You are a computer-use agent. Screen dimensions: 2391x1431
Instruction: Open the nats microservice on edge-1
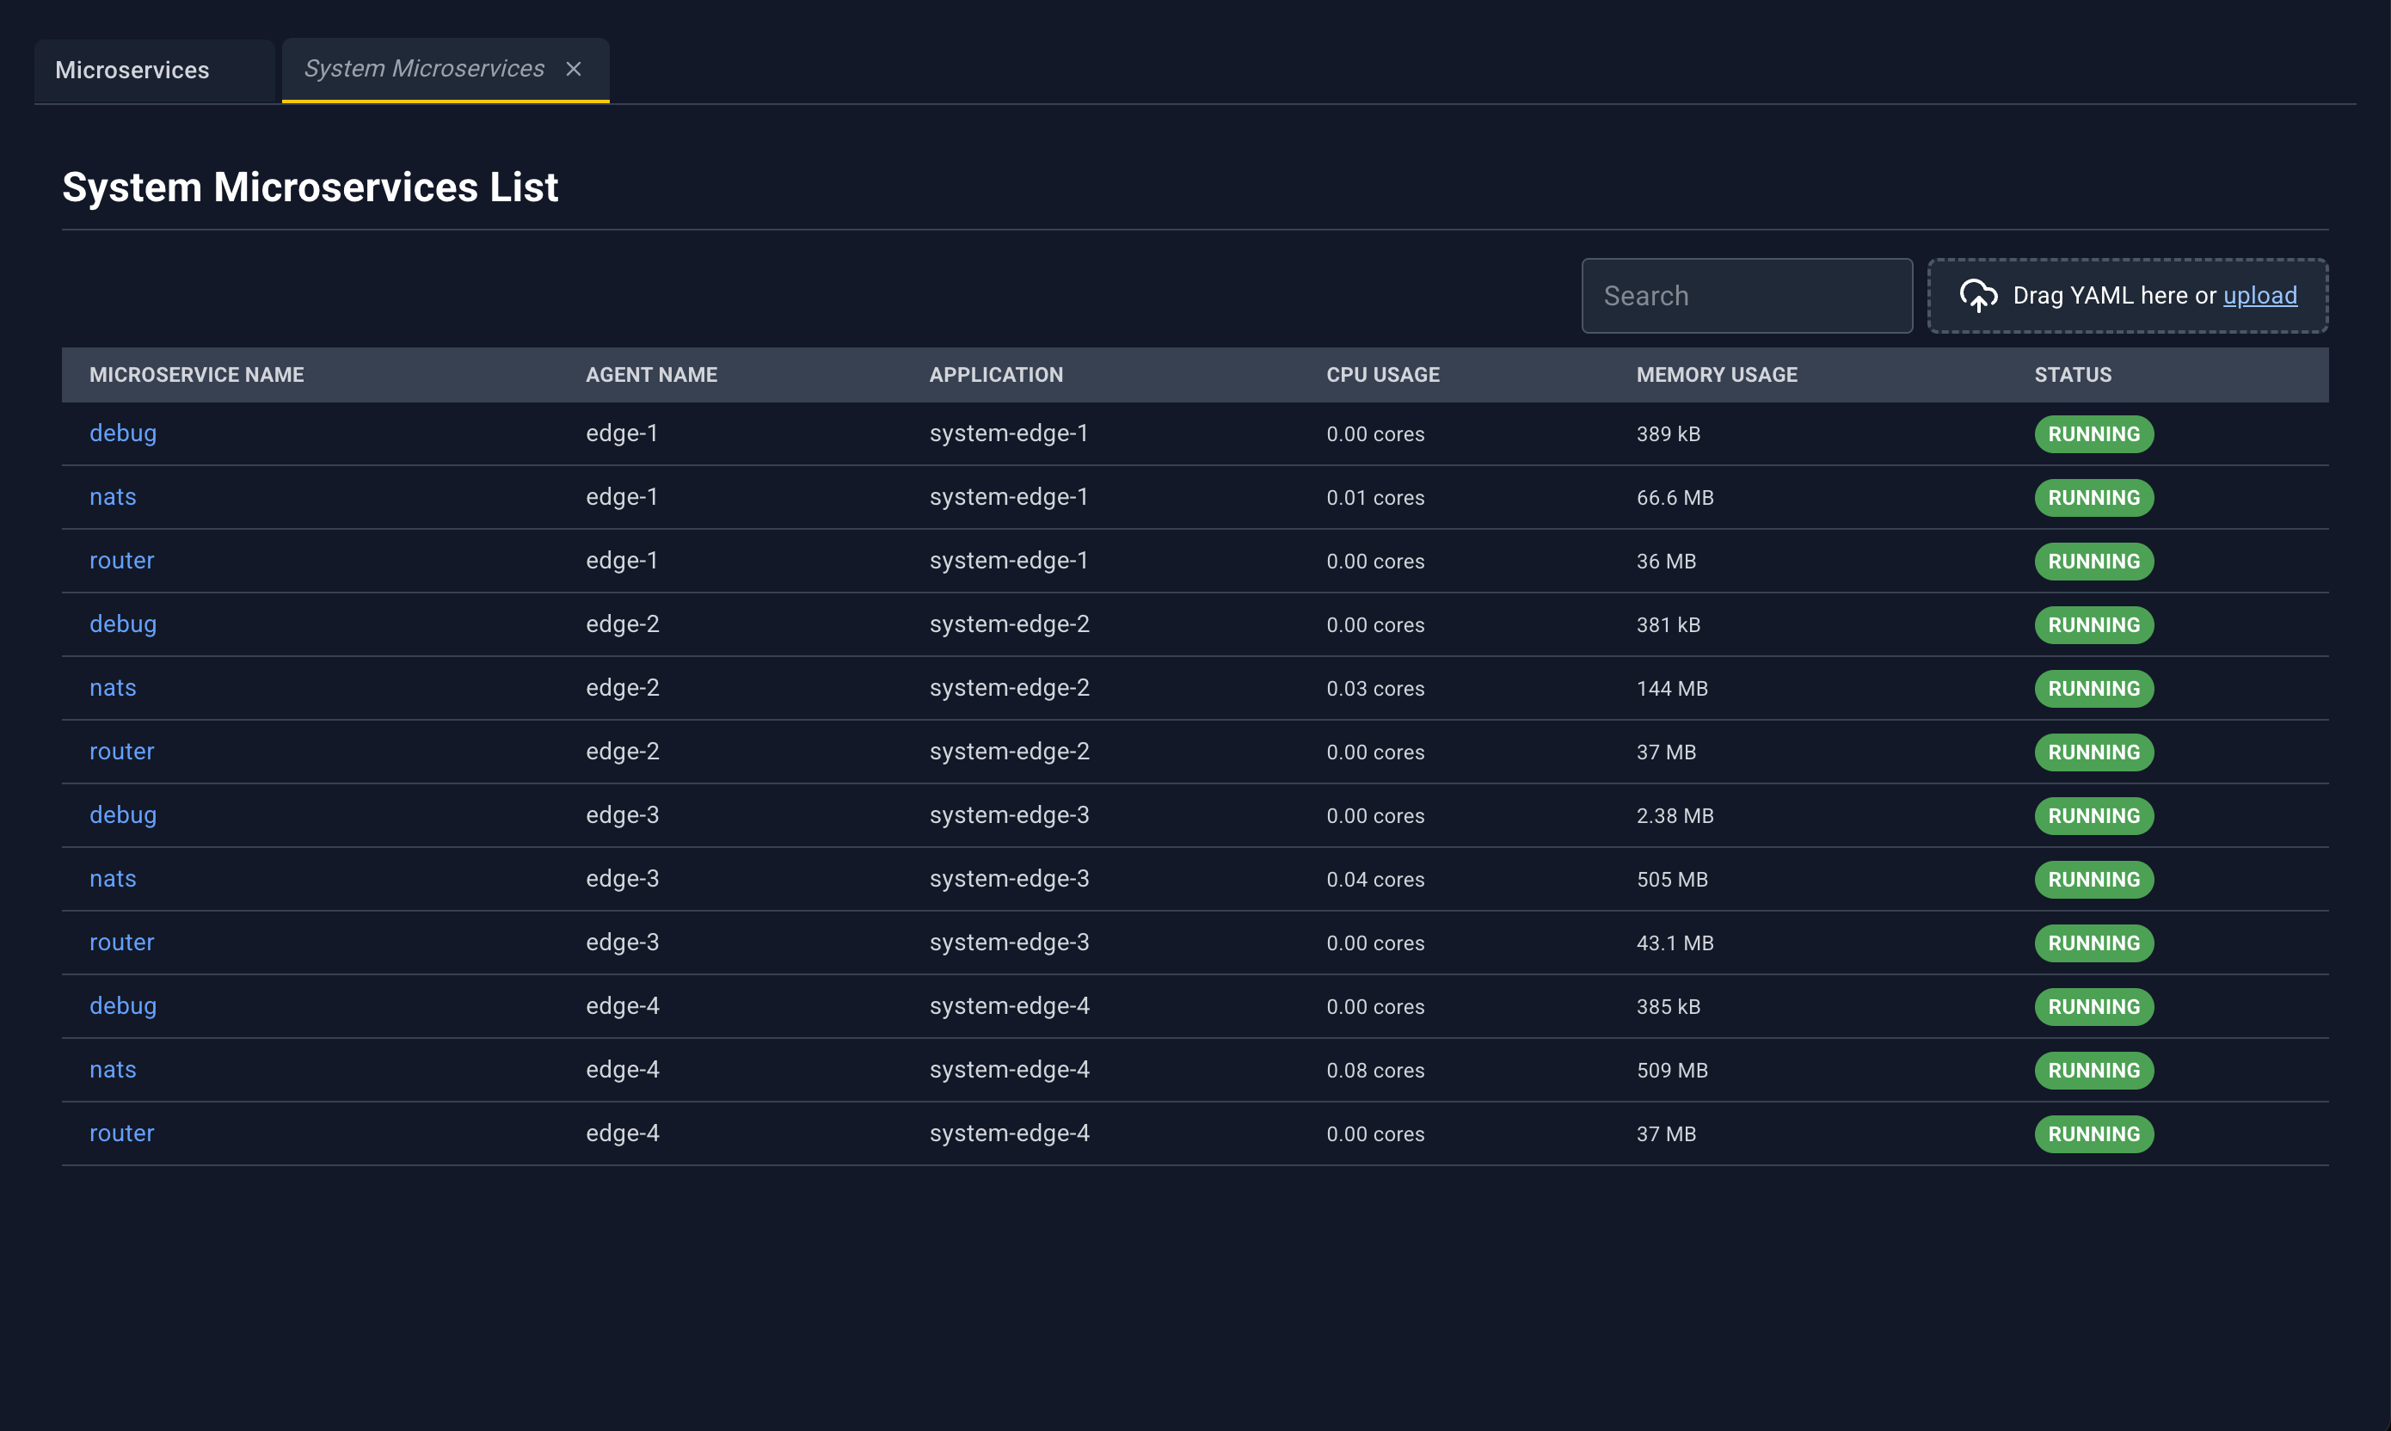[113, 498]
